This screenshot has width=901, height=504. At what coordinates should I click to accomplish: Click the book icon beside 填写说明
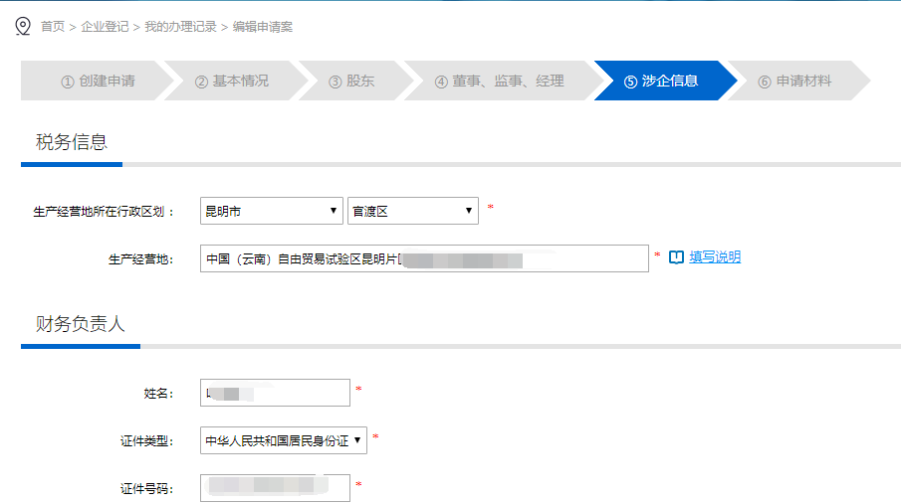676,257
